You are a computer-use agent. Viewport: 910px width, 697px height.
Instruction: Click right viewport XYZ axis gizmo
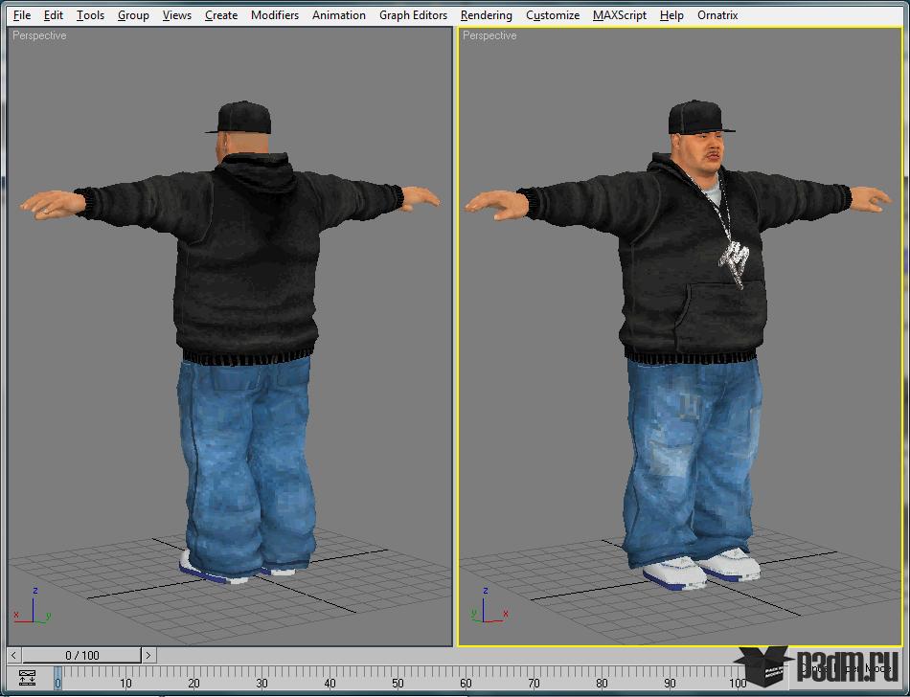487,607
